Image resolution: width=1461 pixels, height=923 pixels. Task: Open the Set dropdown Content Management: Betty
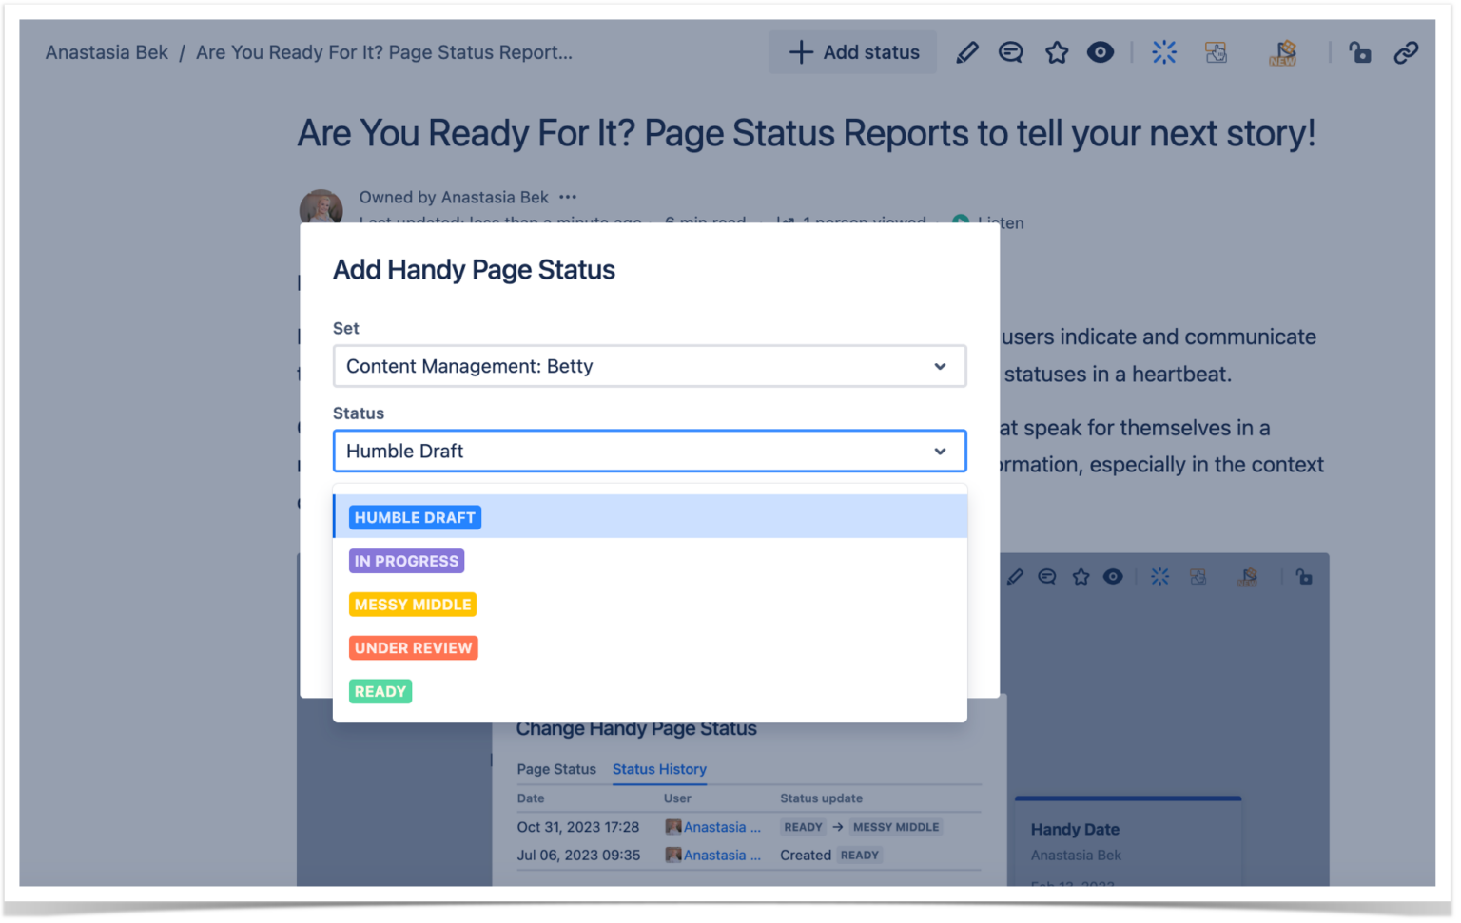pyautogui.click(x=650, y=366)
